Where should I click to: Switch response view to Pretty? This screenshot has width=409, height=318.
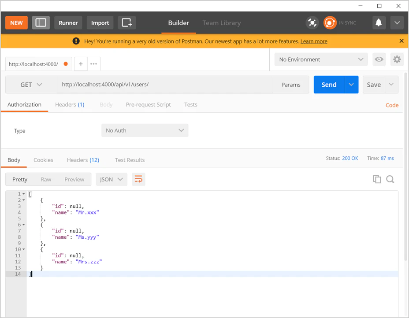pyautogui.click(x=20, y=179)
